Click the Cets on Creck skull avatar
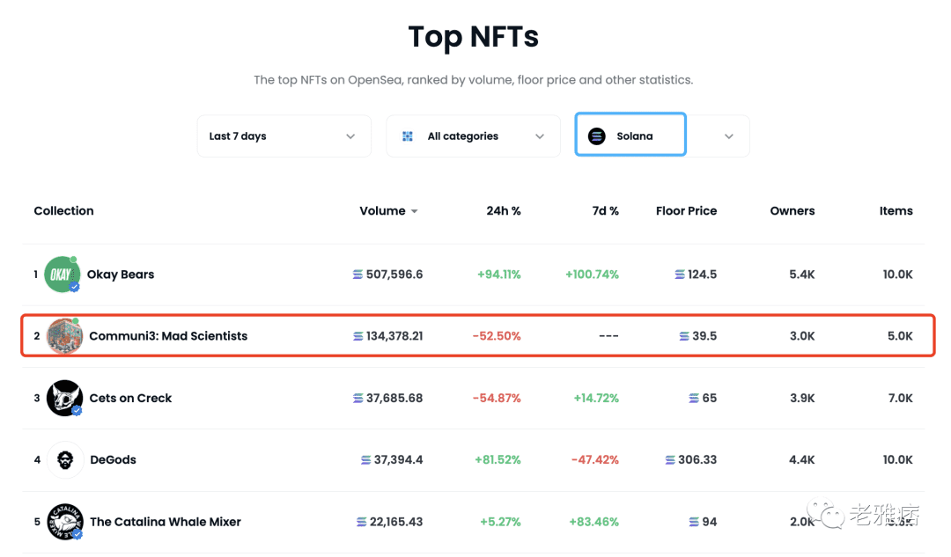Viewport: 951px width, 557px height. pyautogui.click(x=64, y=398)
